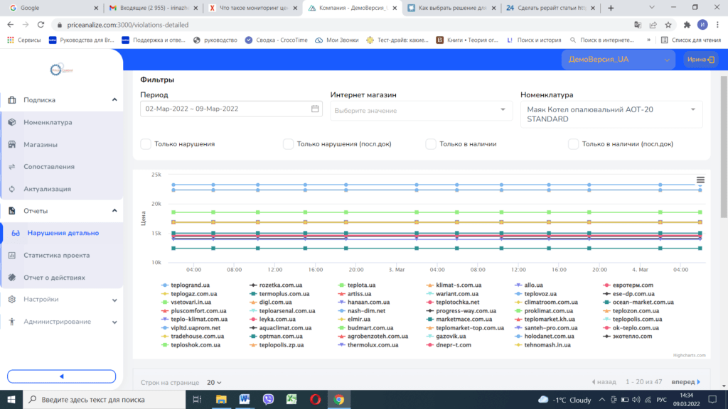
Task: Open the Подписка sidebar icon
Action: tap(12, 99)
